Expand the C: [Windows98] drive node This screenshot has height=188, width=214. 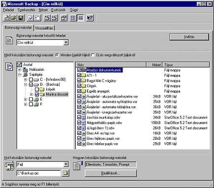click(x=26, y=80)
